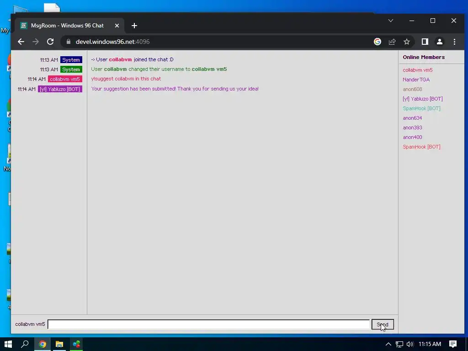This screenshot has height=351, width=468.
Task: Open the Google icon in address bar
Action: (377, 42)
